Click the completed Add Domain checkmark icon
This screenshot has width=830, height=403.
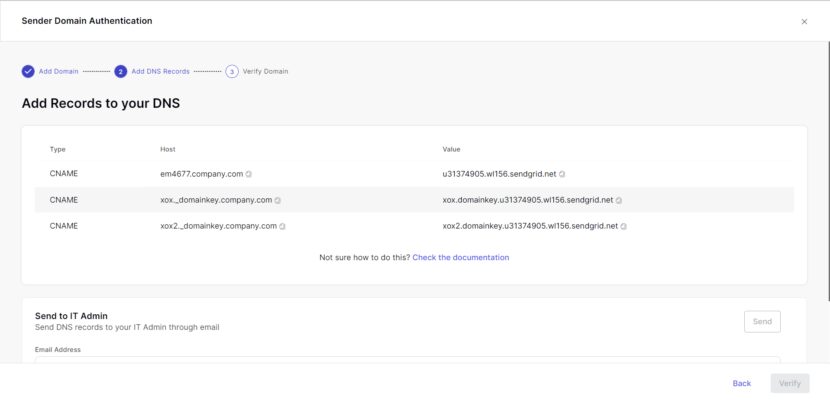pos(28,71)
